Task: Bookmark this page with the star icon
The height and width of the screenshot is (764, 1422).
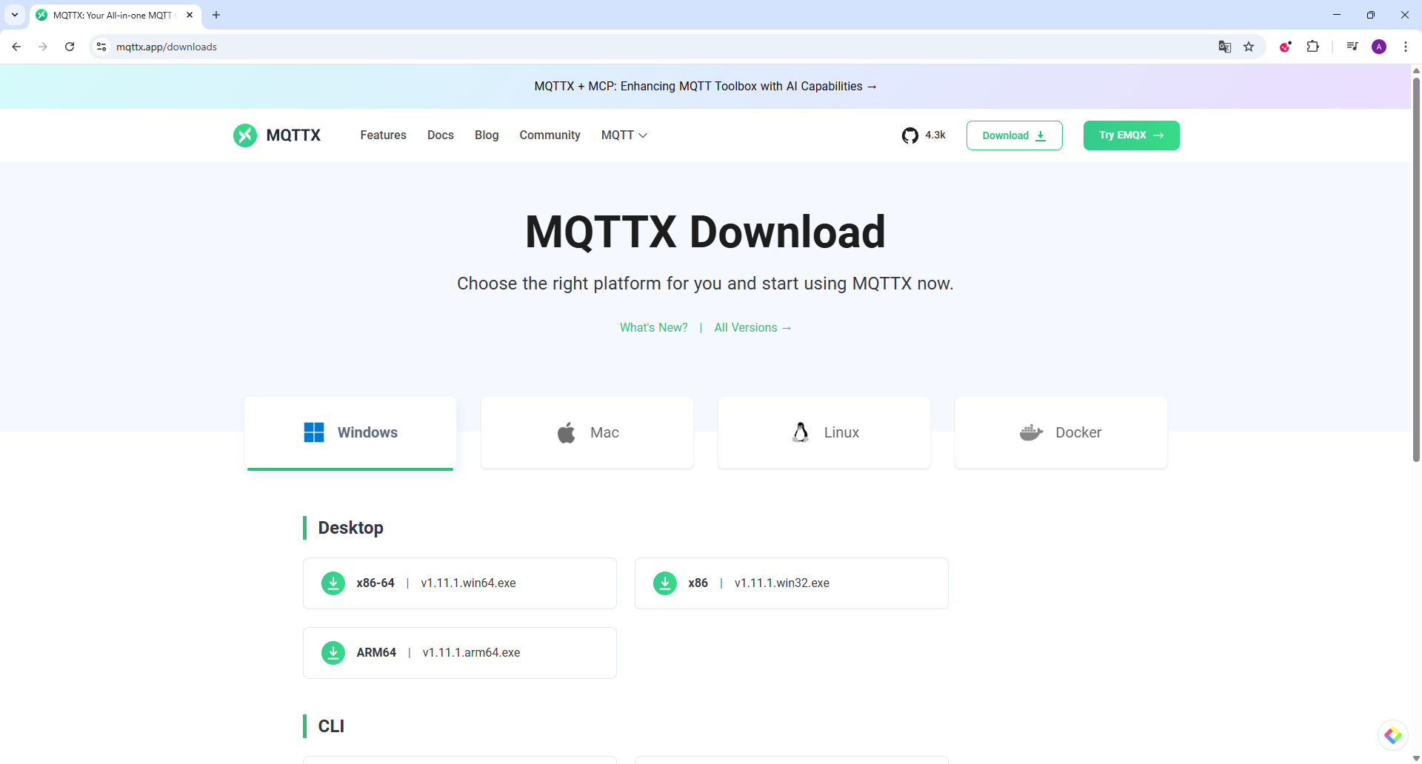Action: [x=1249, y=47]
